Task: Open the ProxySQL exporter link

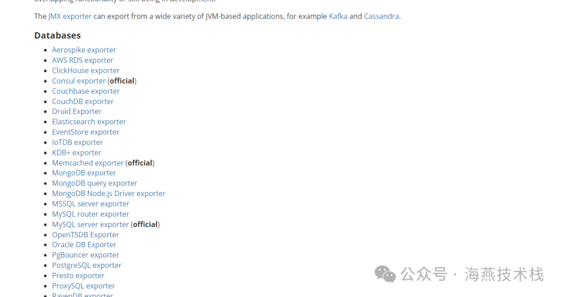Action: tap(83, 286)
